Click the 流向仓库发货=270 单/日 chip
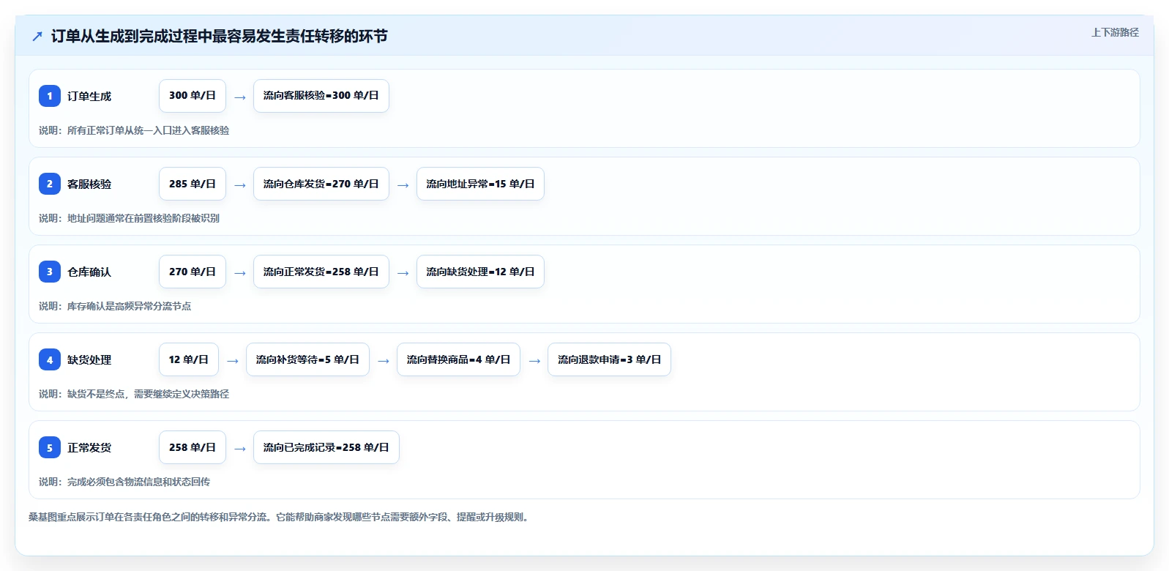 point(321,184)
